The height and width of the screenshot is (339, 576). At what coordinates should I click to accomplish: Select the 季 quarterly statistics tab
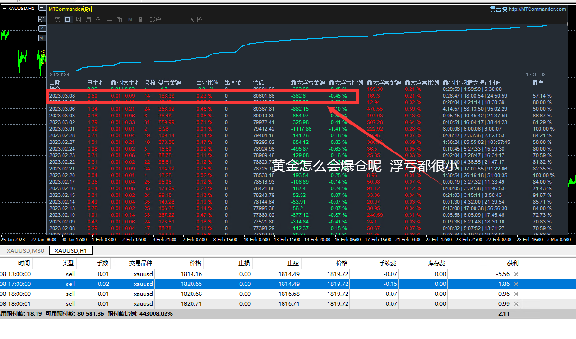click(x=99, y=19)
